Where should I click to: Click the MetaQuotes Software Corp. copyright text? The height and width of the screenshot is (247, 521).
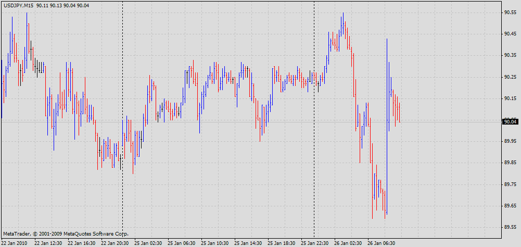point(66,234)
